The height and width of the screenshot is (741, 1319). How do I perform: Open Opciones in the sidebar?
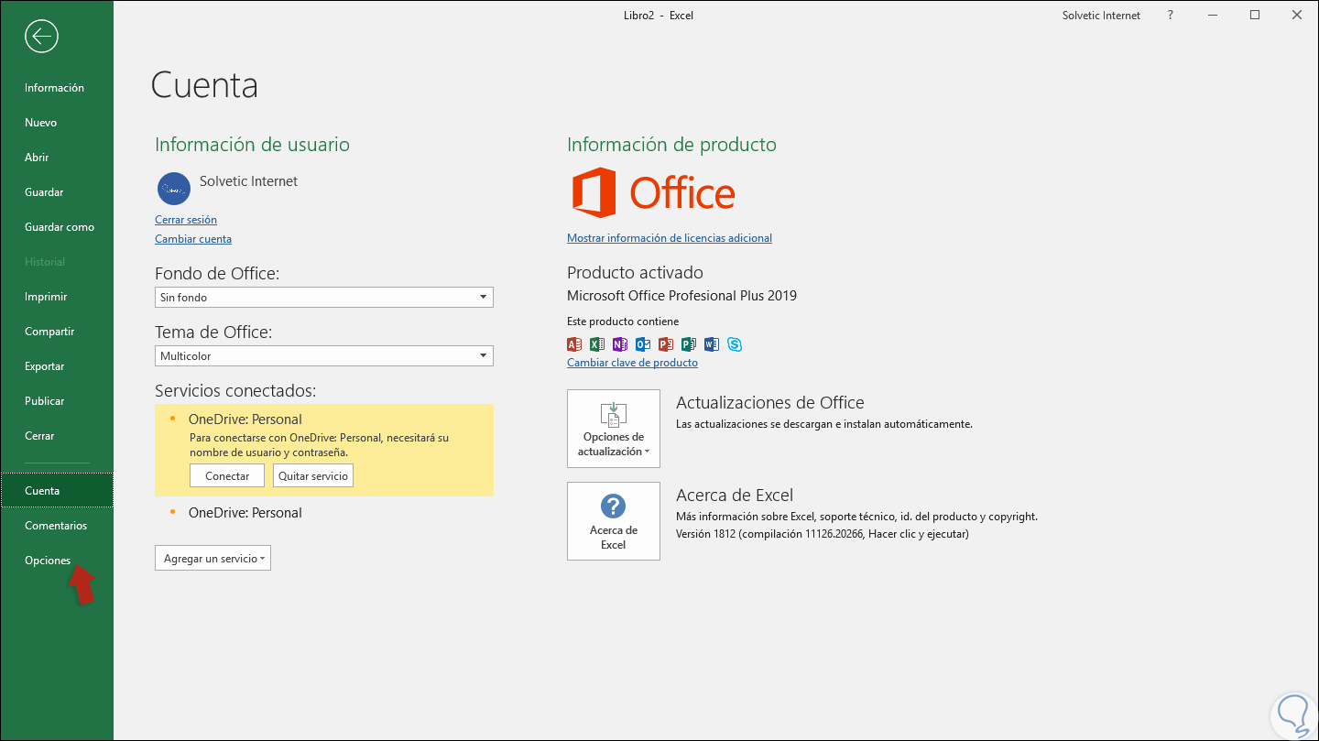[x=57, y=561]
